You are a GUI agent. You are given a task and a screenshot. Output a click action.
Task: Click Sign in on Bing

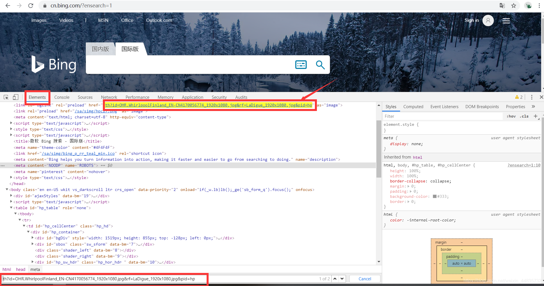pos(472,20)
